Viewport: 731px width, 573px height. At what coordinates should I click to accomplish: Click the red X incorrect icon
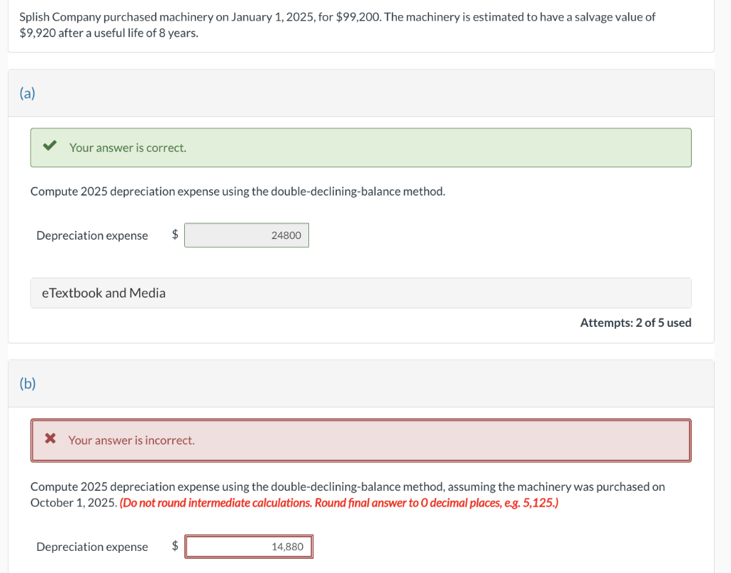click(50, 440)
